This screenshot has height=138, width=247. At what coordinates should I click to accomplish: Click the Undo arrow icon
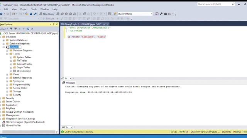coord(94,14)
